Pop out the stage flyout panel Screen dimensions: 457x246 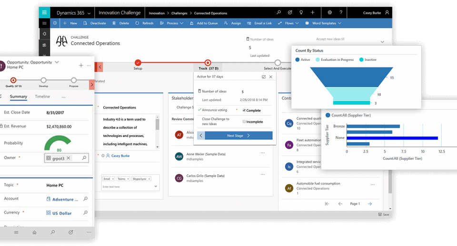tap(263, 77)
